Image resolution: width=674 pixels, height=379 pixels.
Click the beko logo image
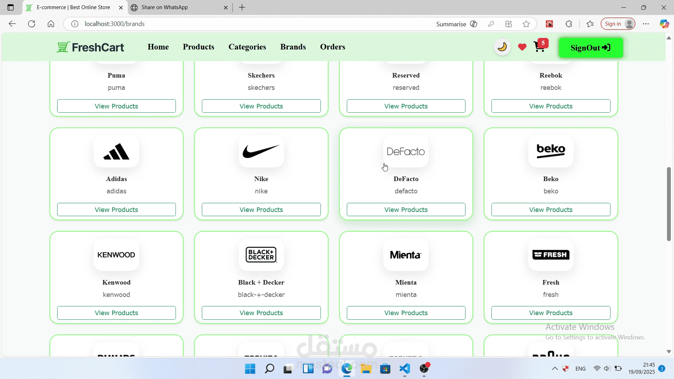551,151
